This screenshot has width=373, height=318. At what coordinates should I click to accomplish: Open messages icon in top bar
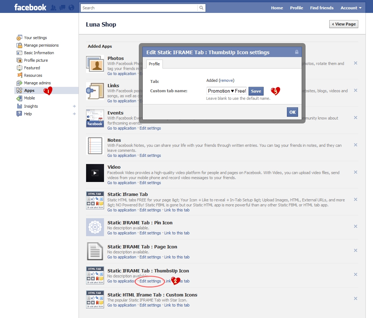[62, 8]
